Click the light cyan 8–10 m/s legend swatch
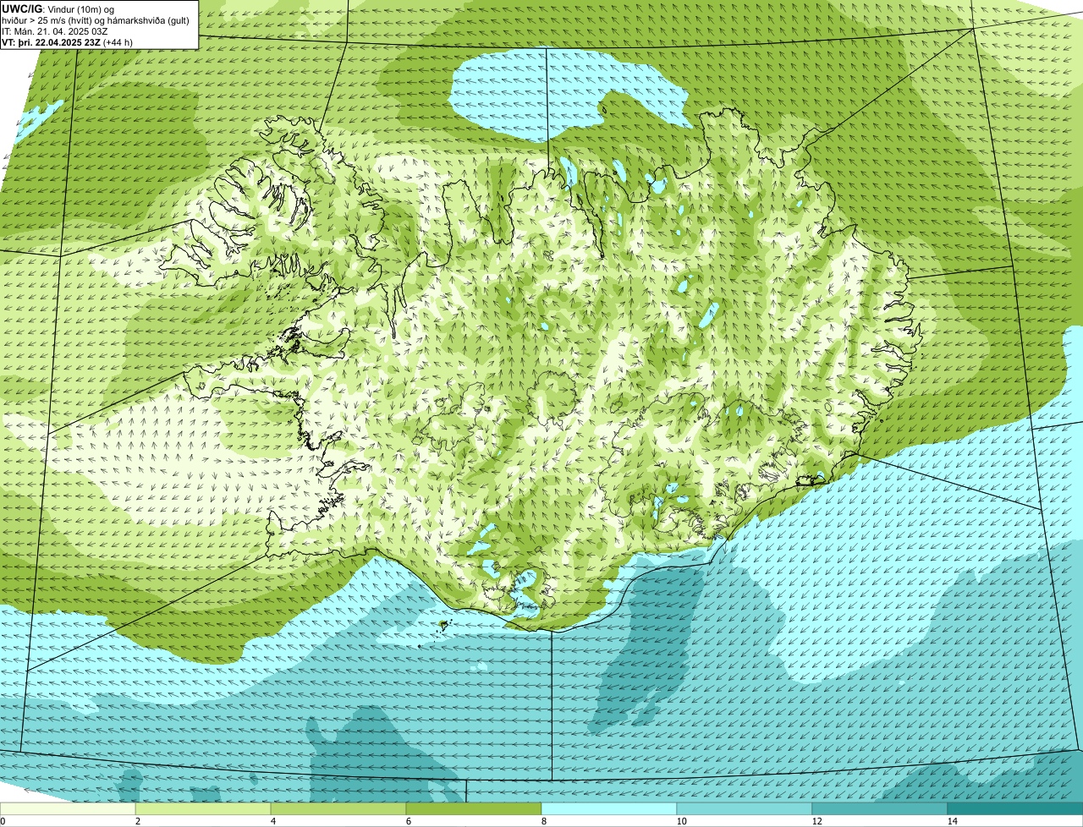This screenshot has width=1083, height=827. coord(609,808)
